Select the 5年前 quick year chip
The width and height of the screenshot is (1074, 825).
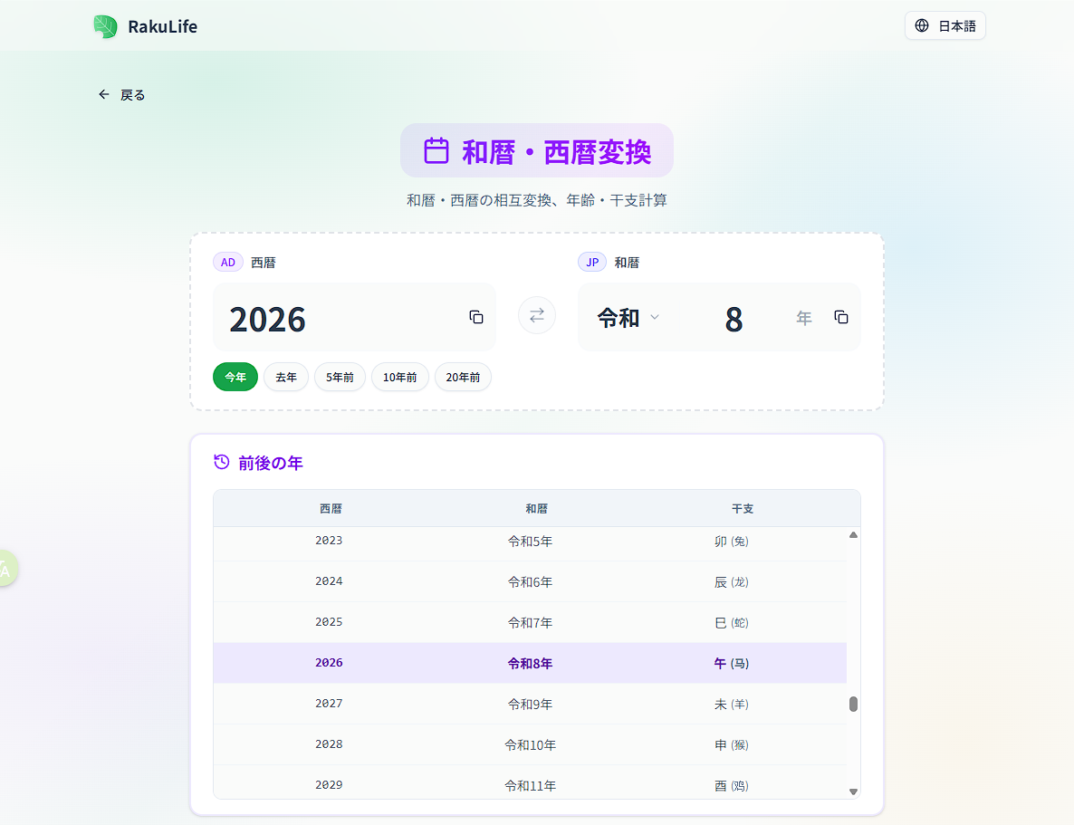(340, 377)
